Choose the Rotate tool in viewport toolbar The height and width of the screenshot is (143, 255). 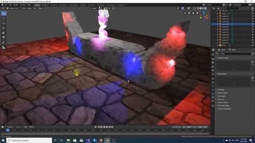[4, 28]
